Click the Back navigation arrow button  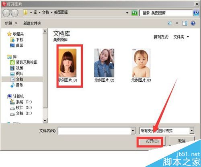tap(6, 13)
